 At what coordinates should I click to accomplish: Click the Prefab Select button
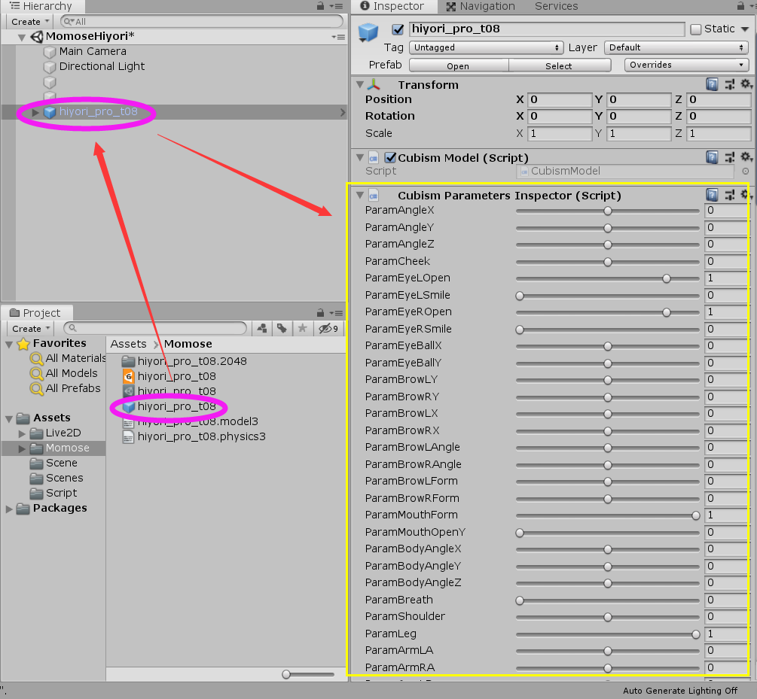coord(558,65)
